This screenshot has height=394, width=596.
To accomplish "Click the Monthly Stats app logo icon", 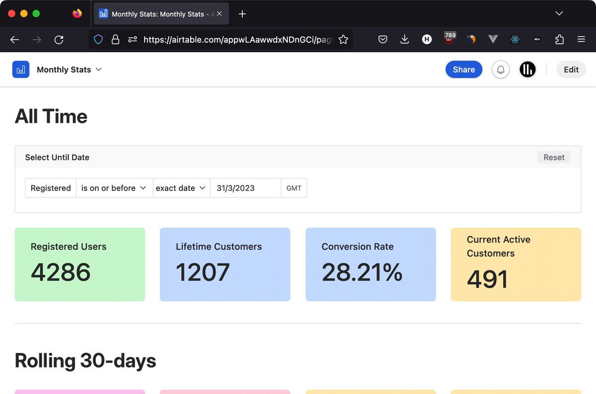I will [x=21, y=70].
